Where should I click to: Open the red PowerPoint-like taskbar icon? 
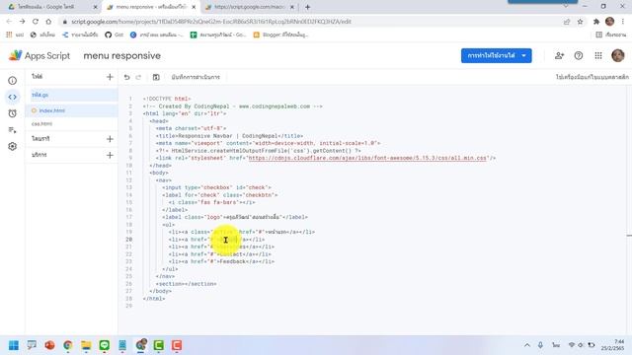tap(49, 345)
